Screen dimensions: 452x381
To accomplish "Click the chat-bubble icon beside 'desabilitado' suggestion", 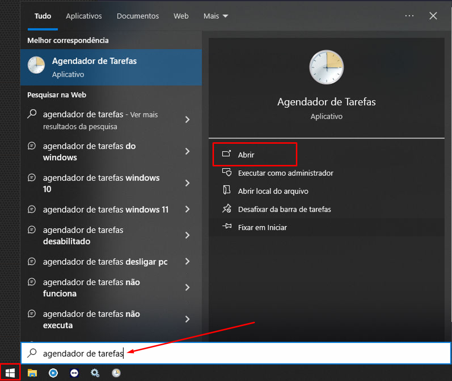I will pos(32,230).
